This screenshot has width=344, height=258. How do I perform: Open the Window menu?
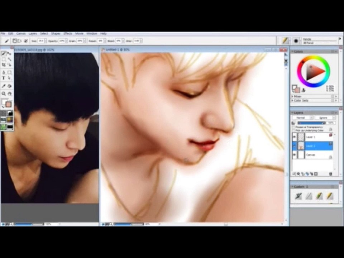tap(92, 34)
